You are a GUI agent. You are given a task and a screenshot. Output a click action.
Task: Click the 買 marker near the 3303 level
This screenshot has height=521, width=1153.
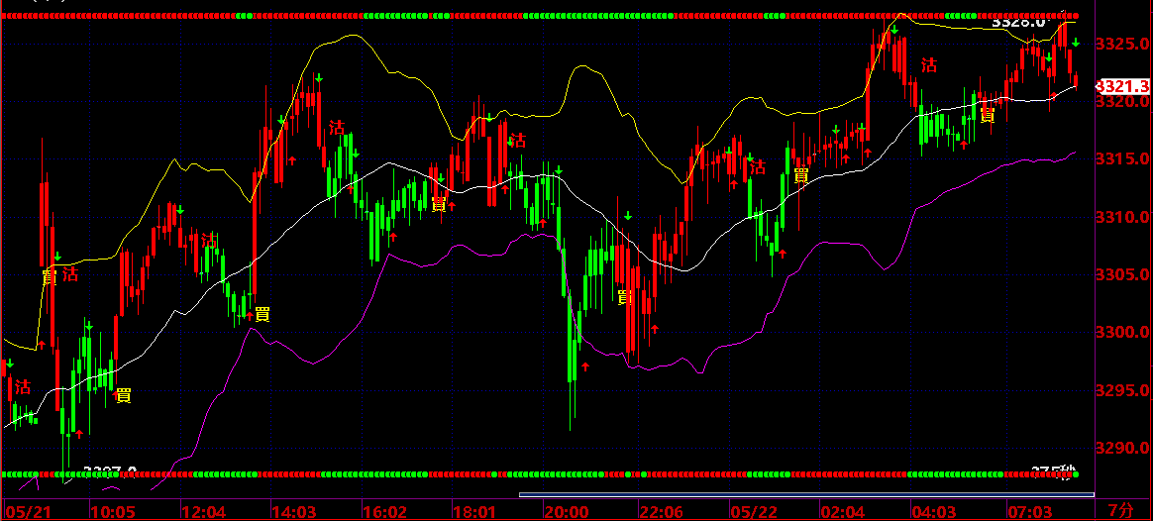point(625,297)
